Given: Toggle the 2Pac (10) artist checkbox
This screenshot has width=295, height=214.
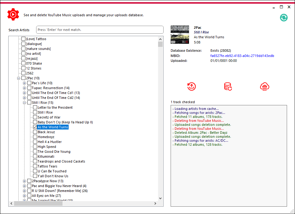Looking at the screenshot, I should click(x=23, y=78).
